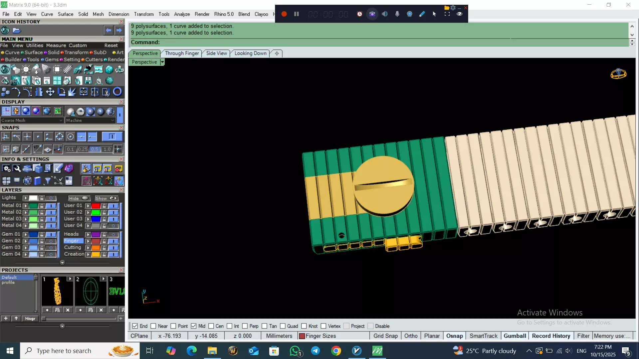
Task: Click the Move arrows icon in toolbar
Action: coord(50,92)
